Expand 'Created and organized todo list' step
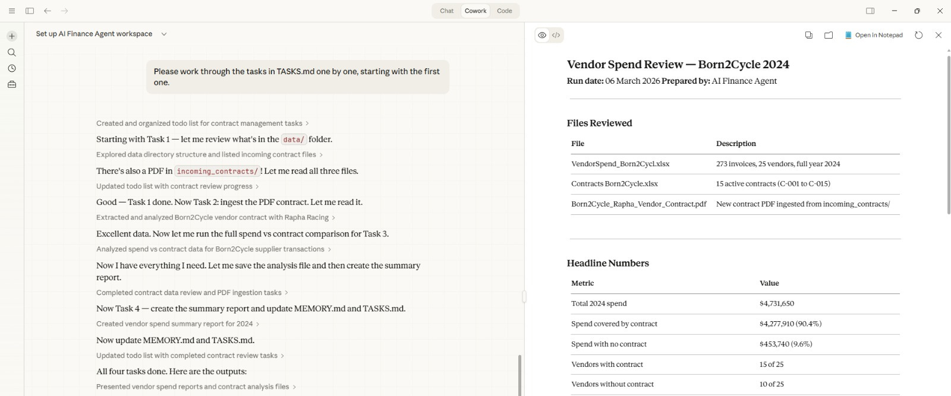The width and height of the screenshot is (951, 396). pos(203,123)
